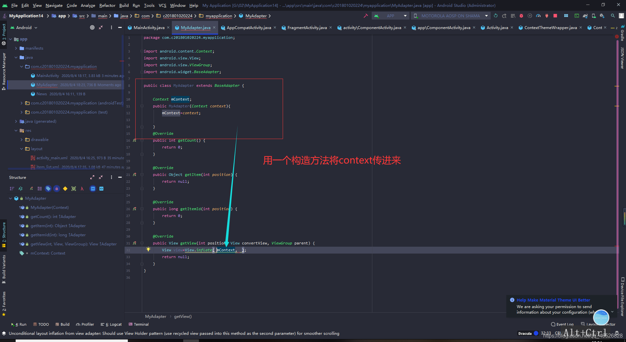Toggle Sort by Visibility in Structure toolbar

12,189
